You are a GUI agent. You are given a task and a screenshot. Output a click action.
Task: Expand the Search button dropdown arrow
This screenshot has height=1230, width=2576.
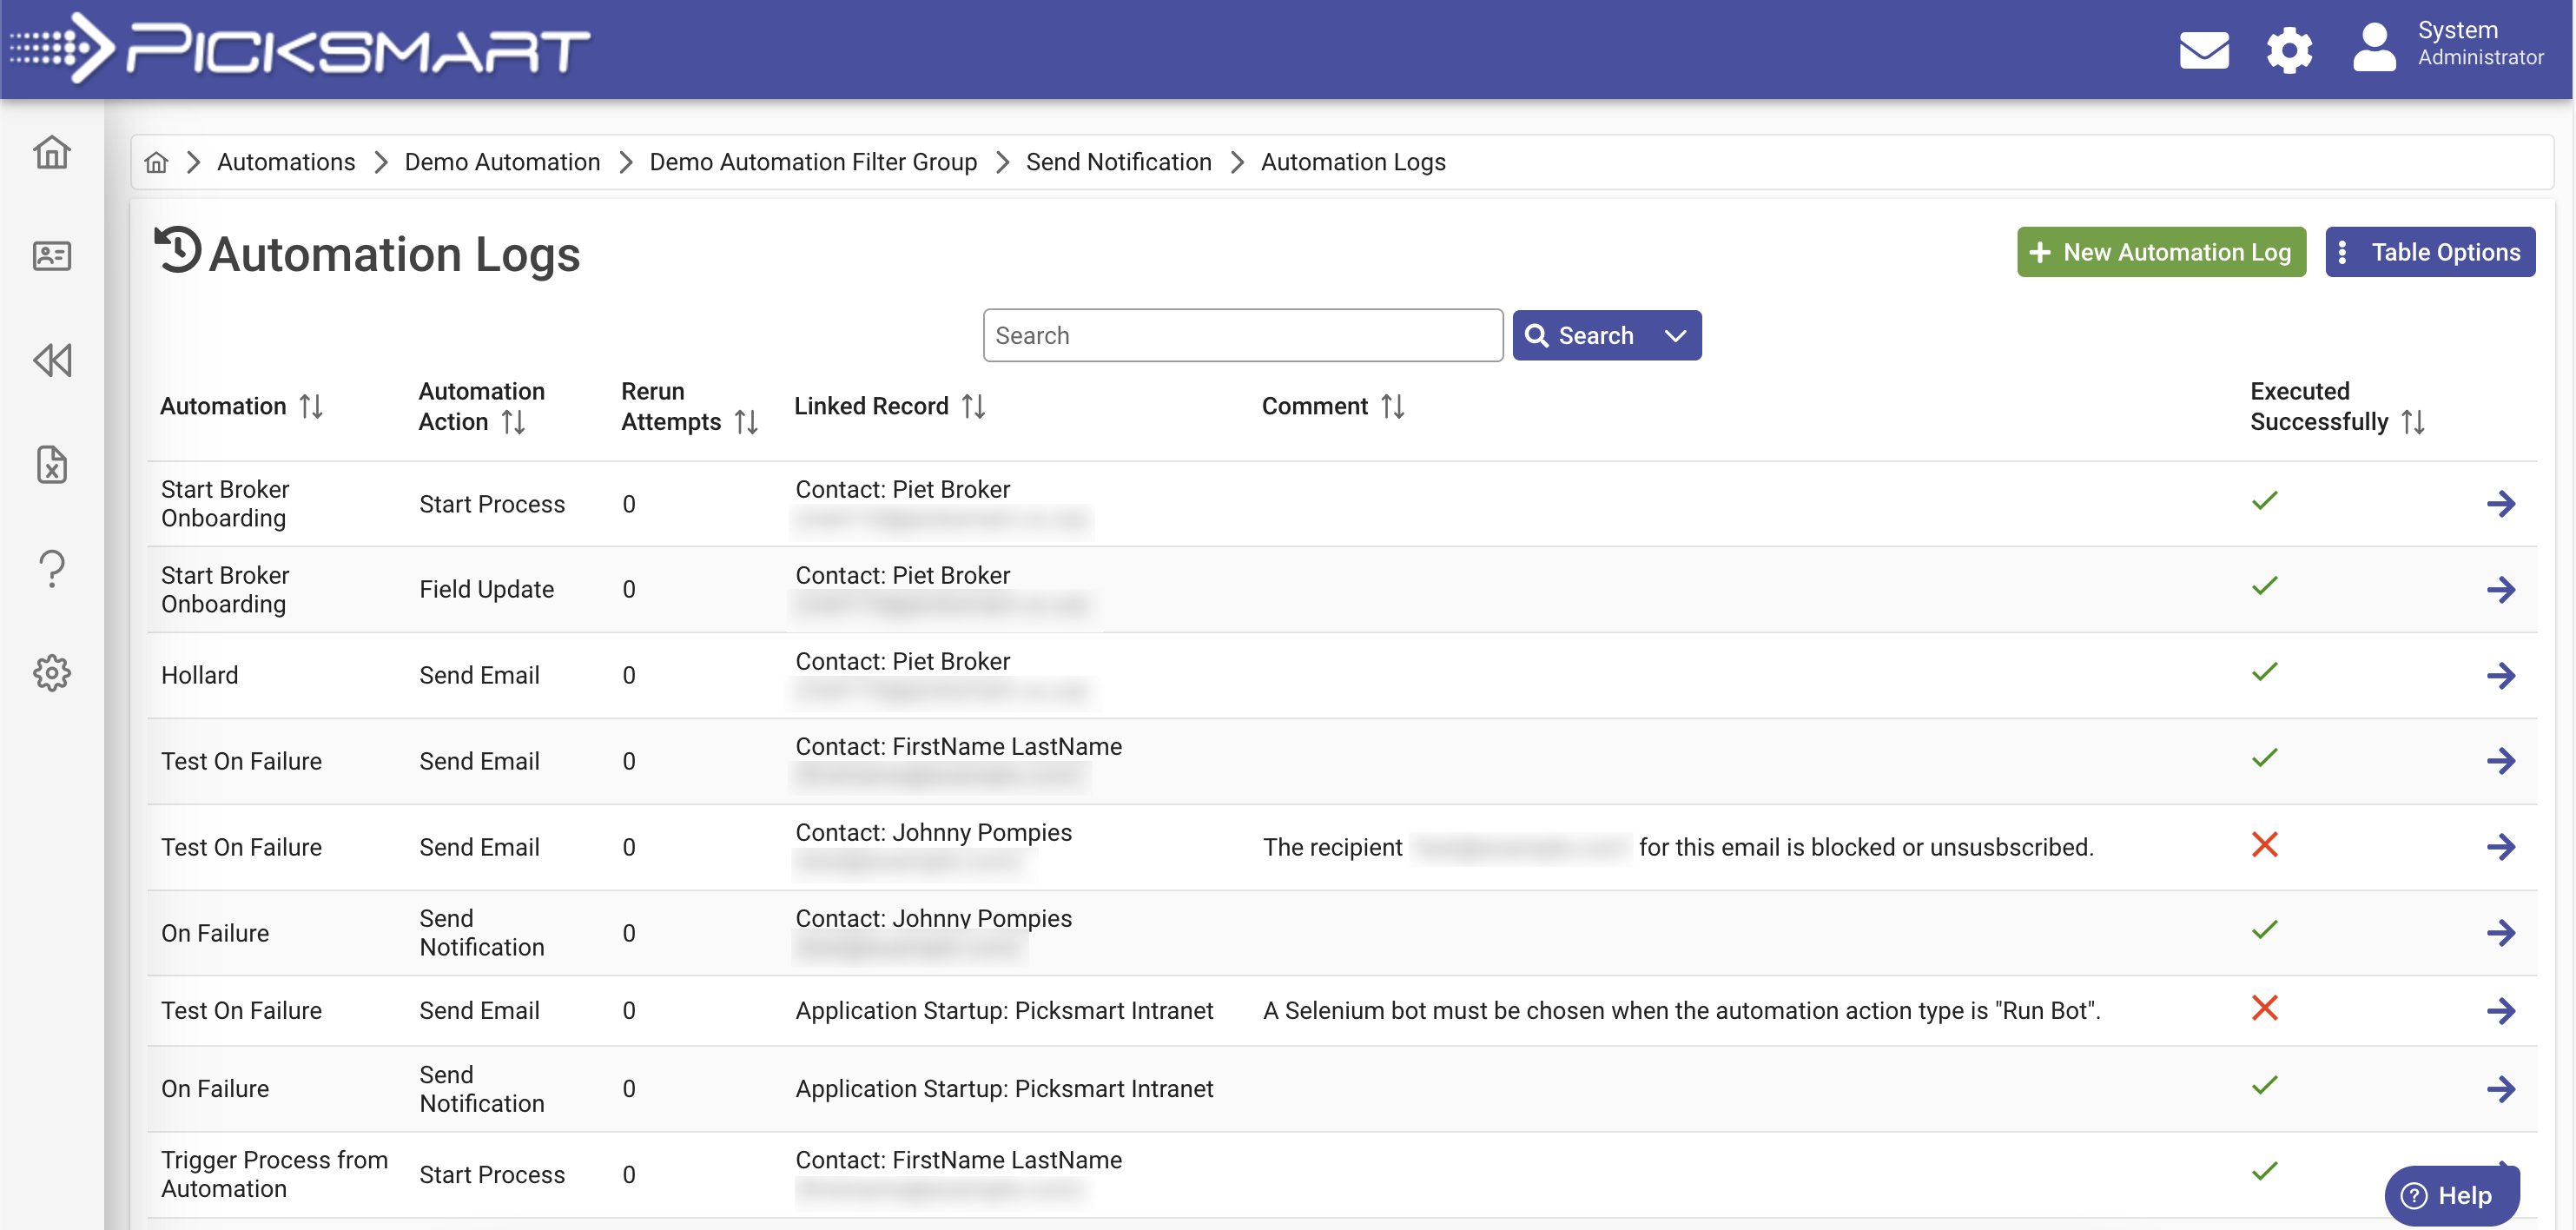[1675, 336]
